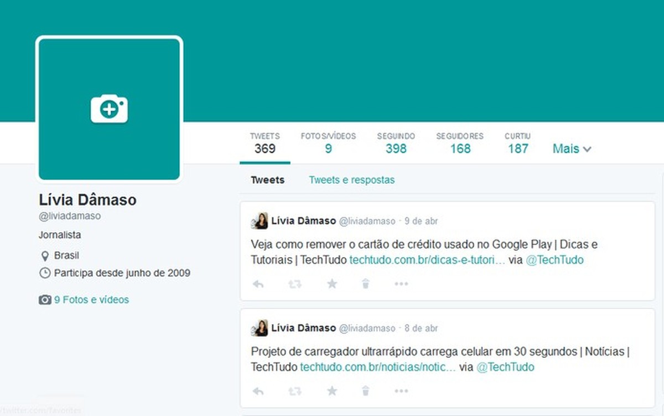Open the more options menu on the April 9 tweet
The width and height of the screenshot is (664, 416).
coord(401,284)
